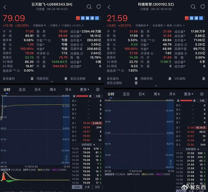
Task: Open search on the 云天励飞 panel
Action: point(89,7)
